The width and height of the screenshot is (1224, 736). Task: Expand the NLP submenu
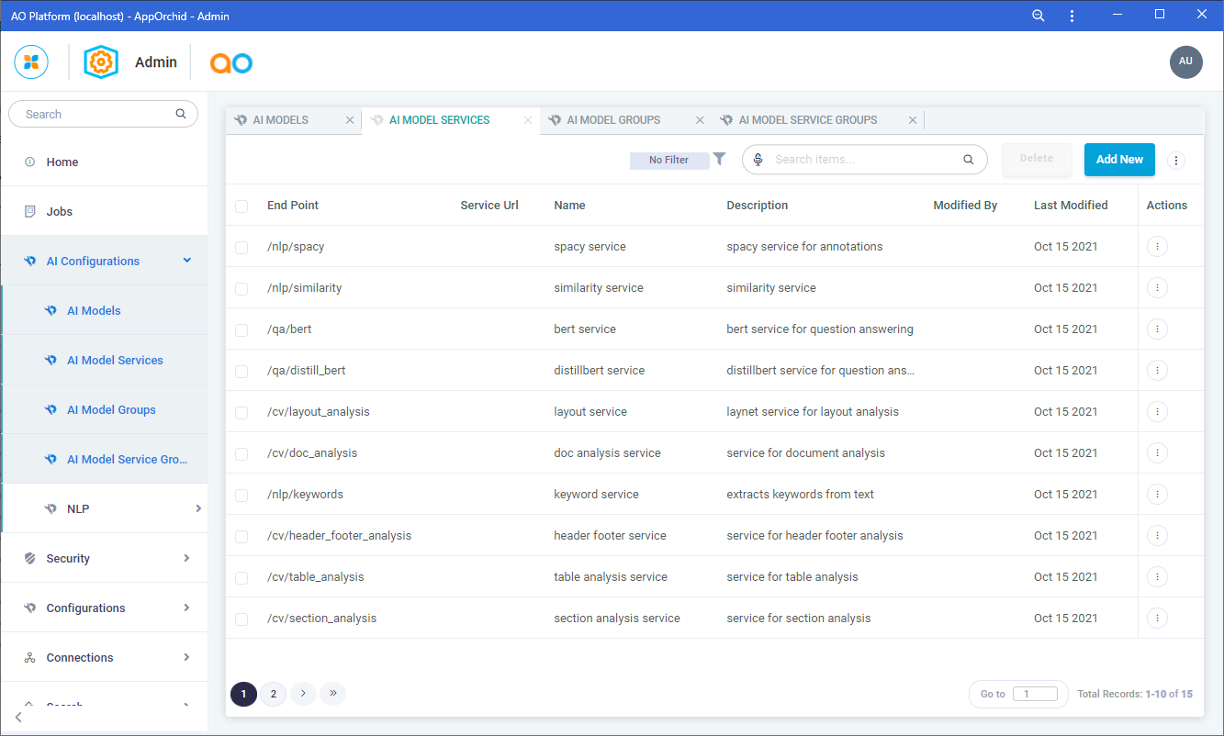tap(197, 508)
